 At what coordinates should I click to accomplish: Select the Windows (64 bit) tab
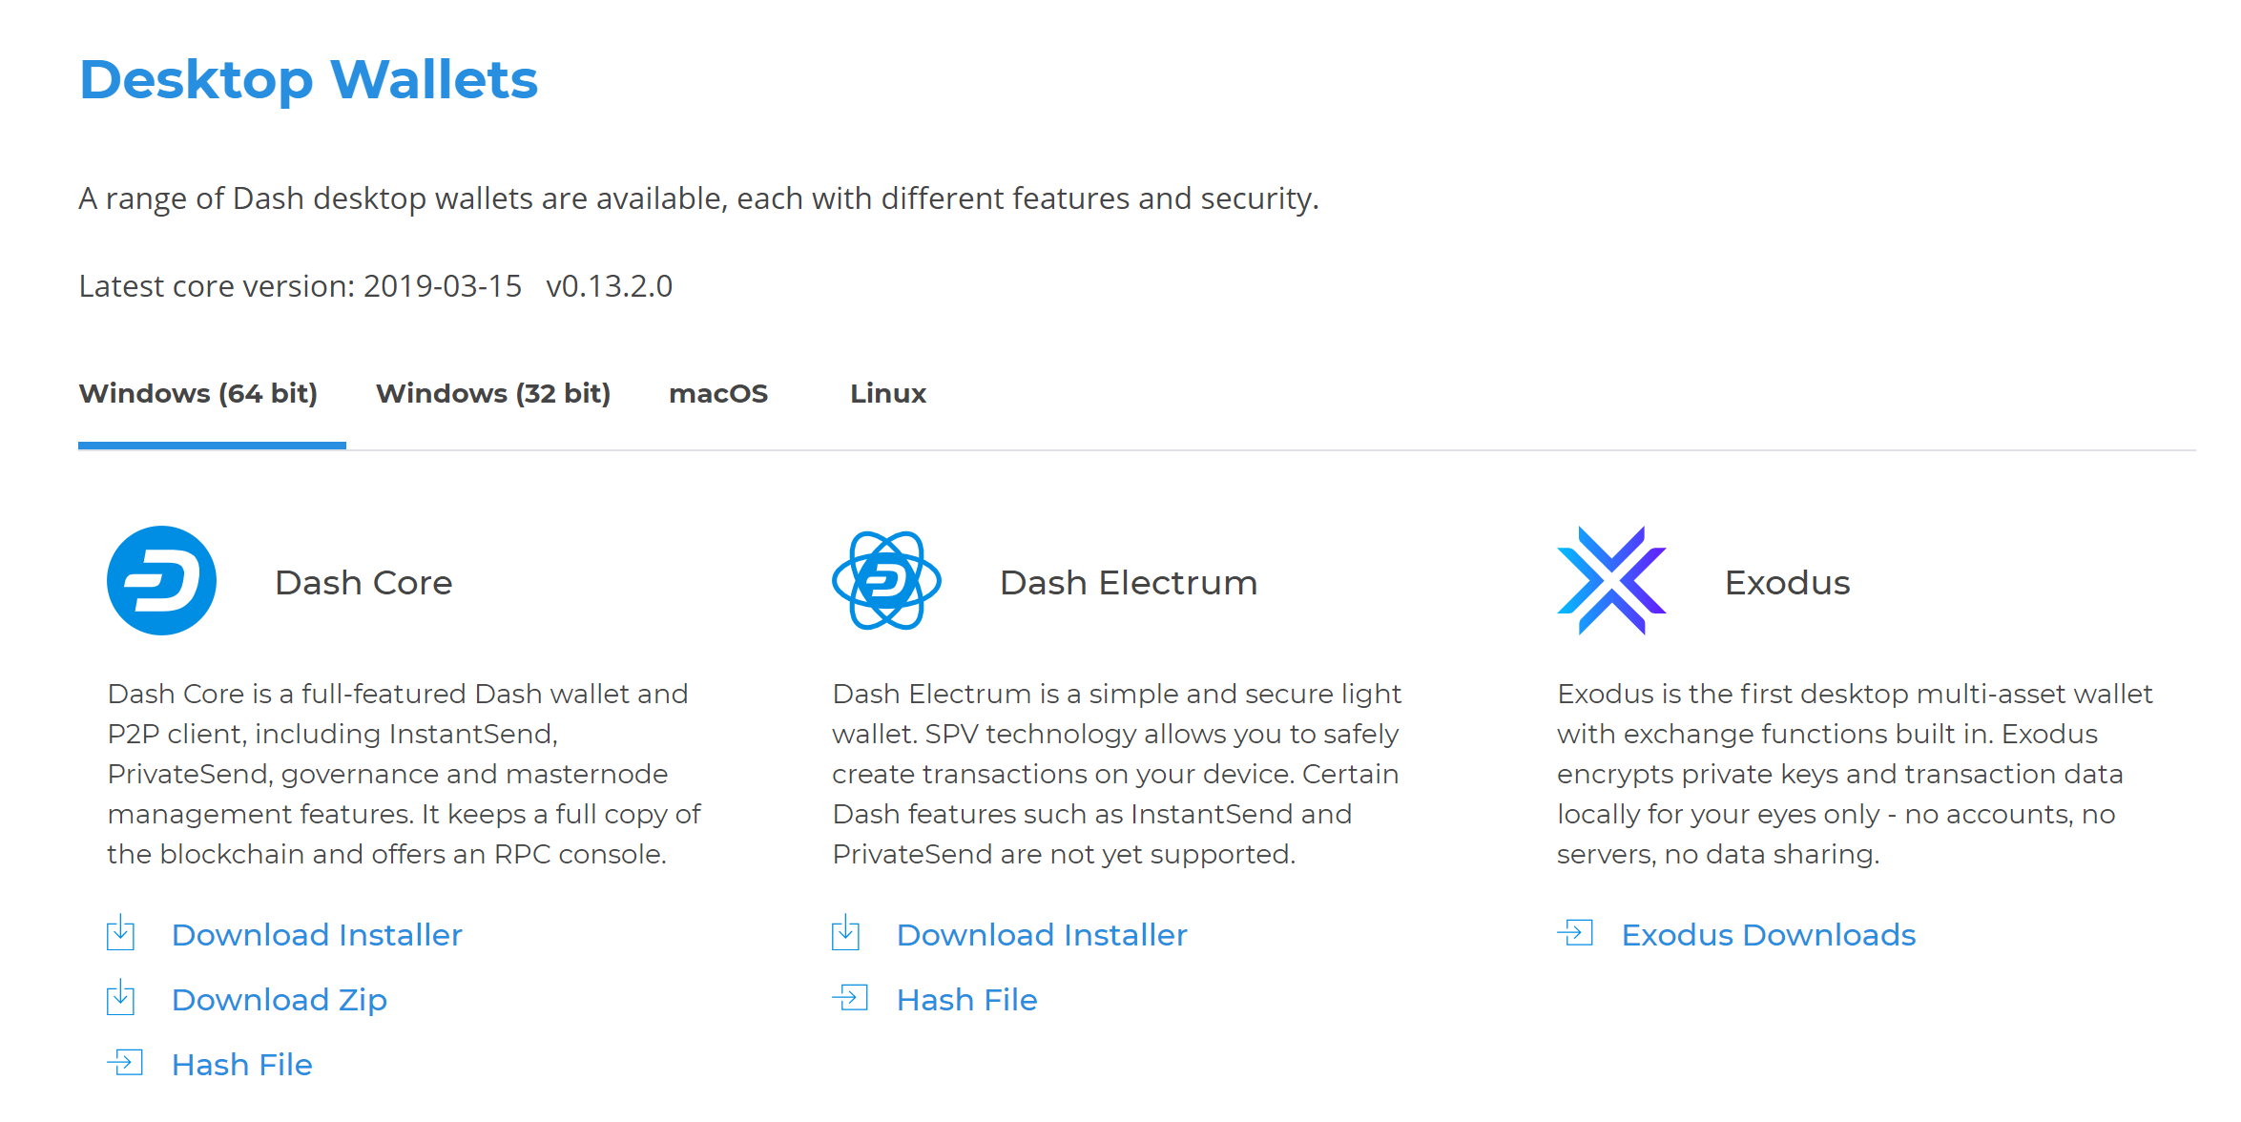[198, 394]
